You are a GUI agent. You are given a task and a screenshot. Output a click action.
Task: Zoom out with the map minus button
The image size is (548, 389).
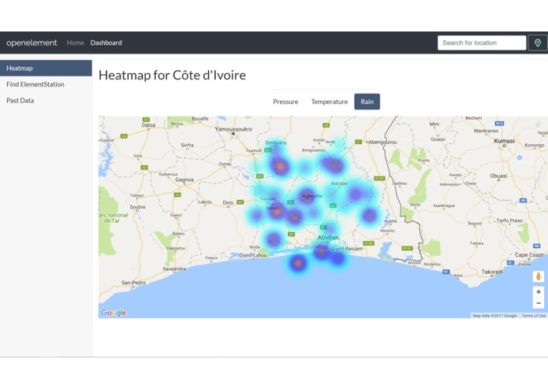coord(539,303)
